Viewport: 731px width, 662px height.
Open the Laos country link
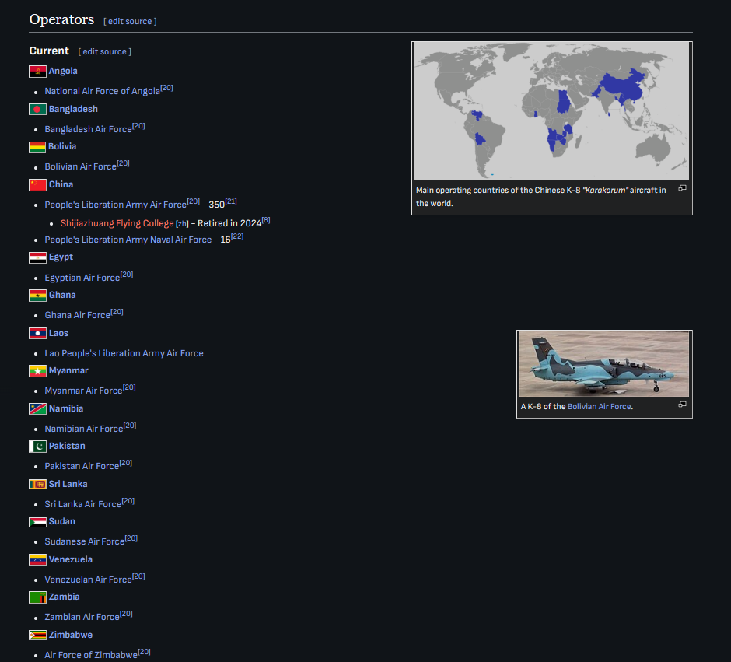[x=58, y=333]
